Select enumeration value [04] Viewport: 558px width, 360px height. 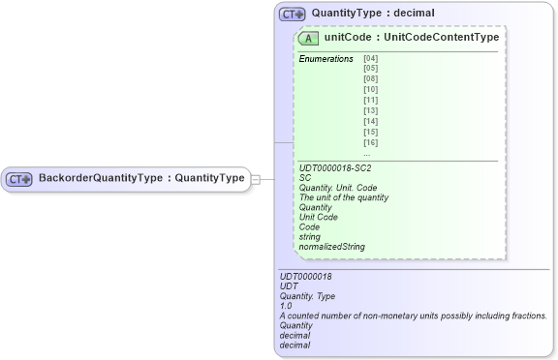(371, 58)
